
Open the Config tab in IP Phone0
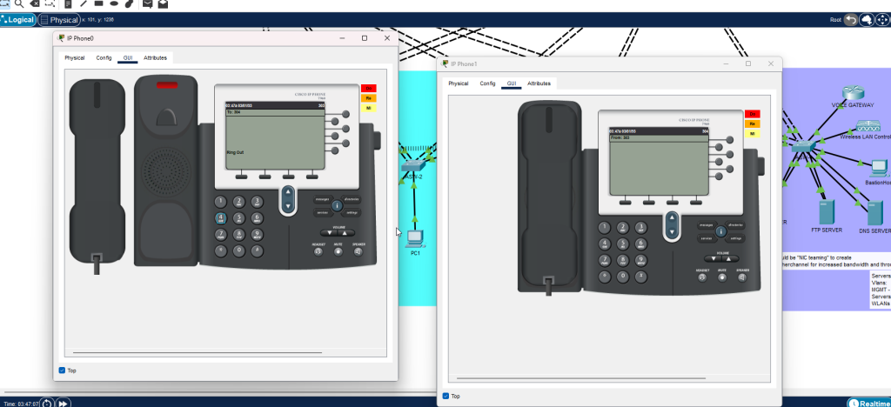point(104,58)
